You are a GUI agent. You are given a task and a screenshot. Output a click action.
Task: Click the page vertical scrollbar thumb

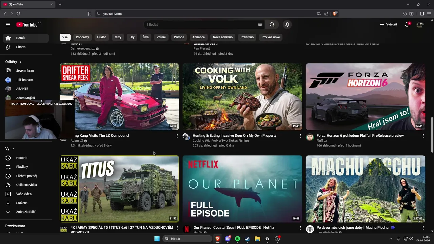[x=432, y=135]
